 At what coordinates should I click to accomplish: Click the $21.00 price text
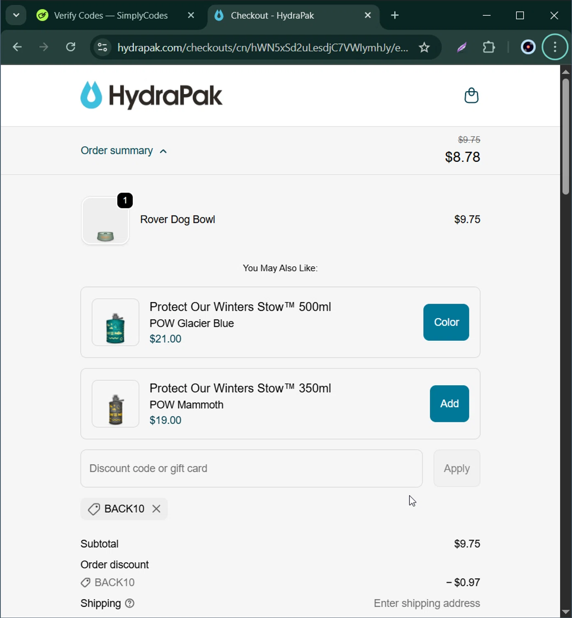pos(165,339)
